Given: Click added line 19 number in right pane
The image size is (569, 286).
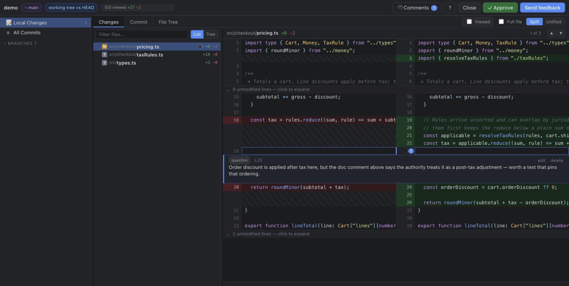Looking at the screenshot, I should (x=409, y=120).
